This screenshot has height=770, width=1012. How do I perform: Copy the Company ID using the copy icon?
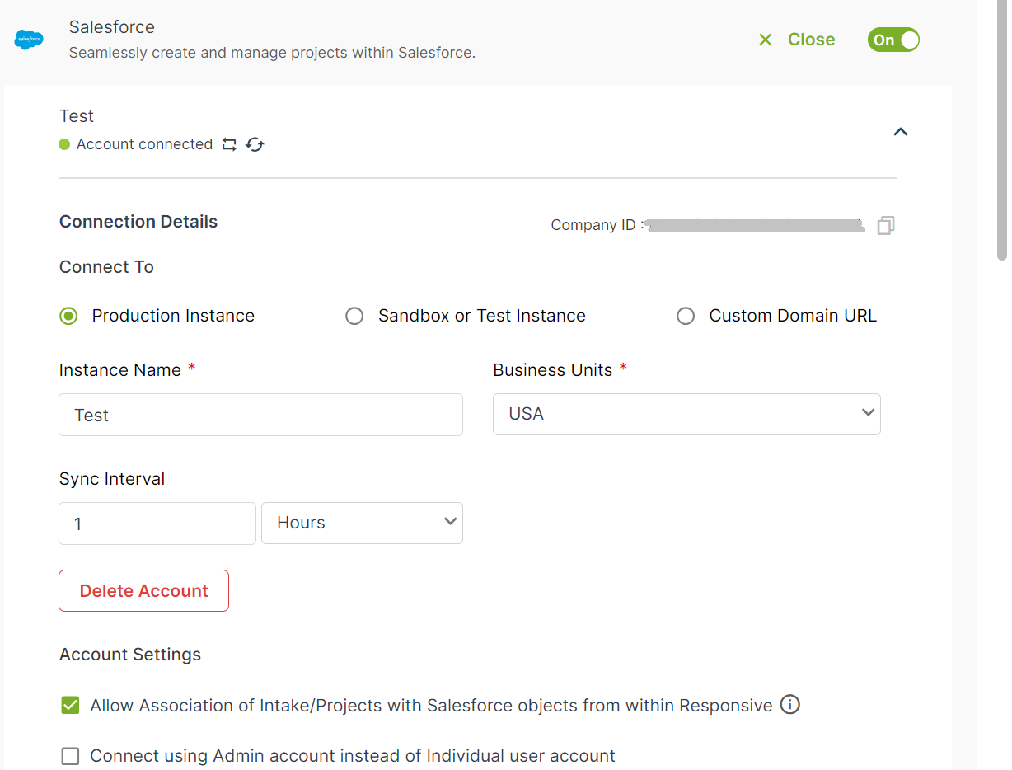click(x=886, y=225)
